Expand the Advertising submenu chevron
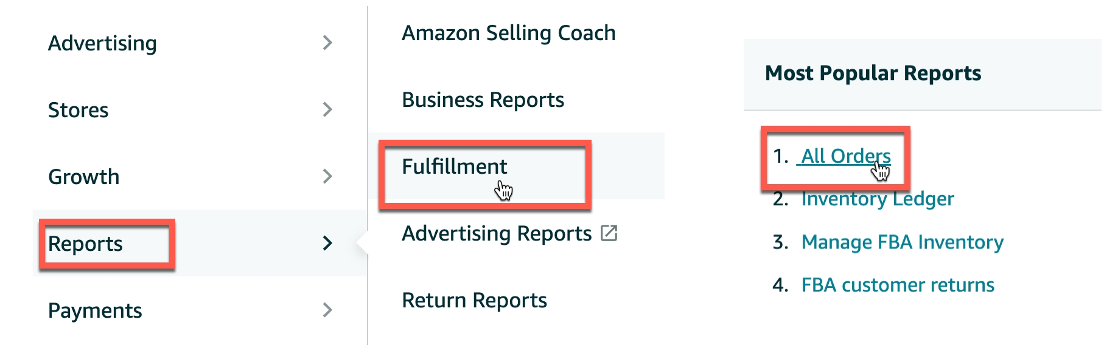Image resolution: width=1104 pixels, height=356 pixels. click(x=327, y=43)
